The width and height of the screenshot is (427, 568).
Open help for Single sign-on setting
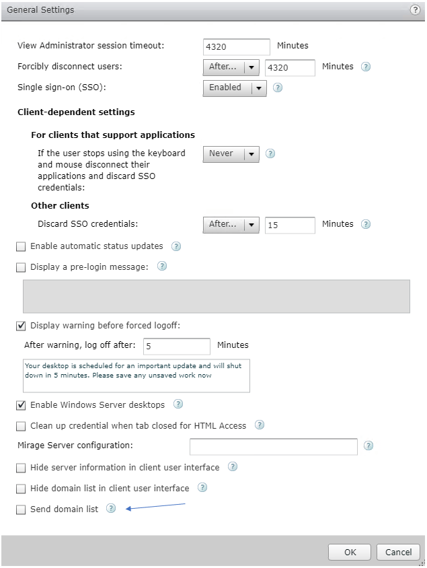pos(277,87)
